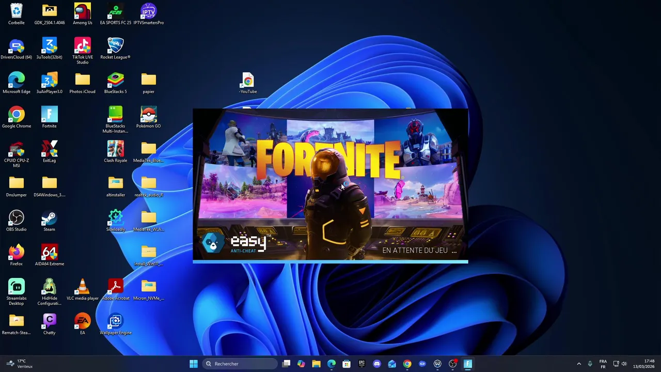Open the GDK_2504.1.4046 desktop shortcut
The width and height of the screenshot is (661, 372).
(50, 14)
